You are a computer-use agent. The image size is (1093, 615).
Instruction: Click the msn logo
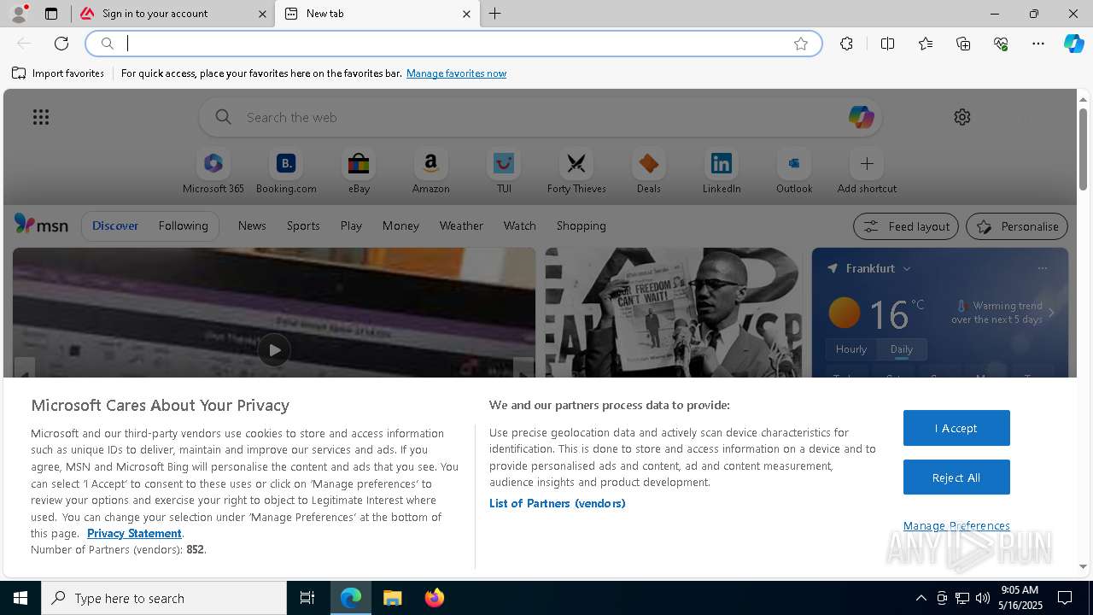pos(41,225)
